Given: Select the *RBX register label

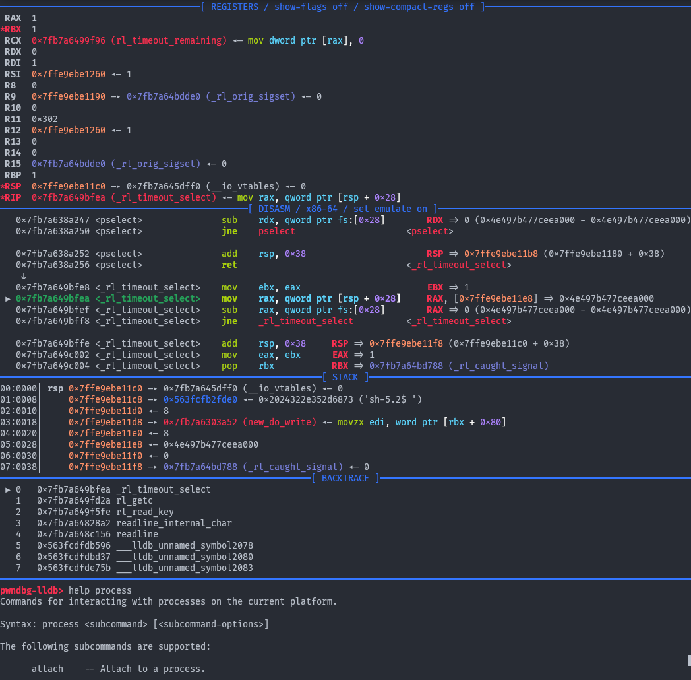Looking at the screenshot, I should [x=13, y=30].
